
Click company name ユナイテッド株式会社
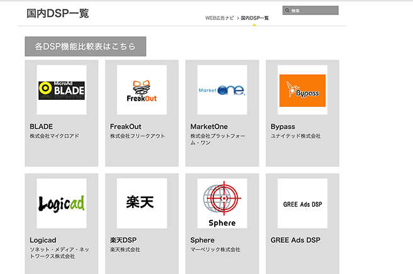point(295,136)
